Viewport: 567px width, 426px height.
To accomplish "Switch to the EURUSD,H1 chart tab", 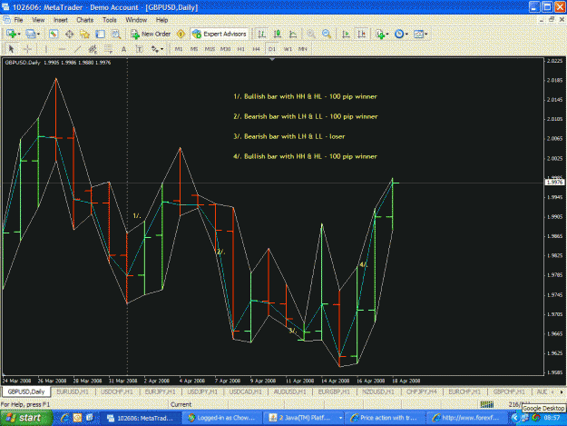I will [x=73, y=391].
